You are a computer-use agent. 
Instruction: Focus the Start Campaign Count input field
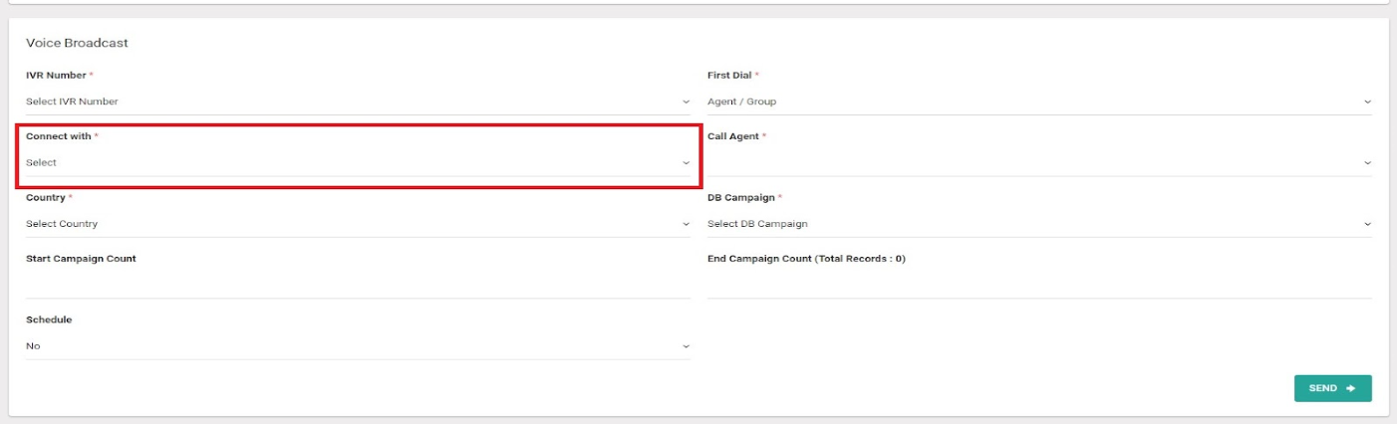tap(358, 285)
